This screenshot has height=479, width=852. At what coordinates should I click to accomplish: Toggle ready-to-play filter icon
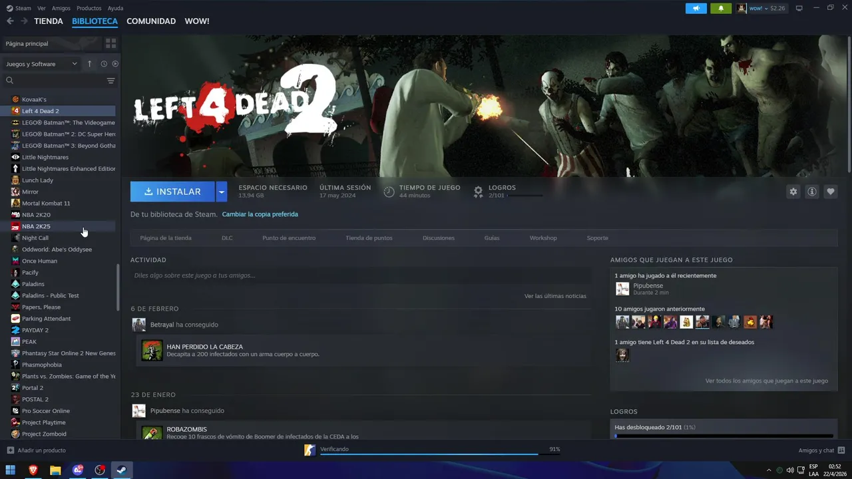115,64
